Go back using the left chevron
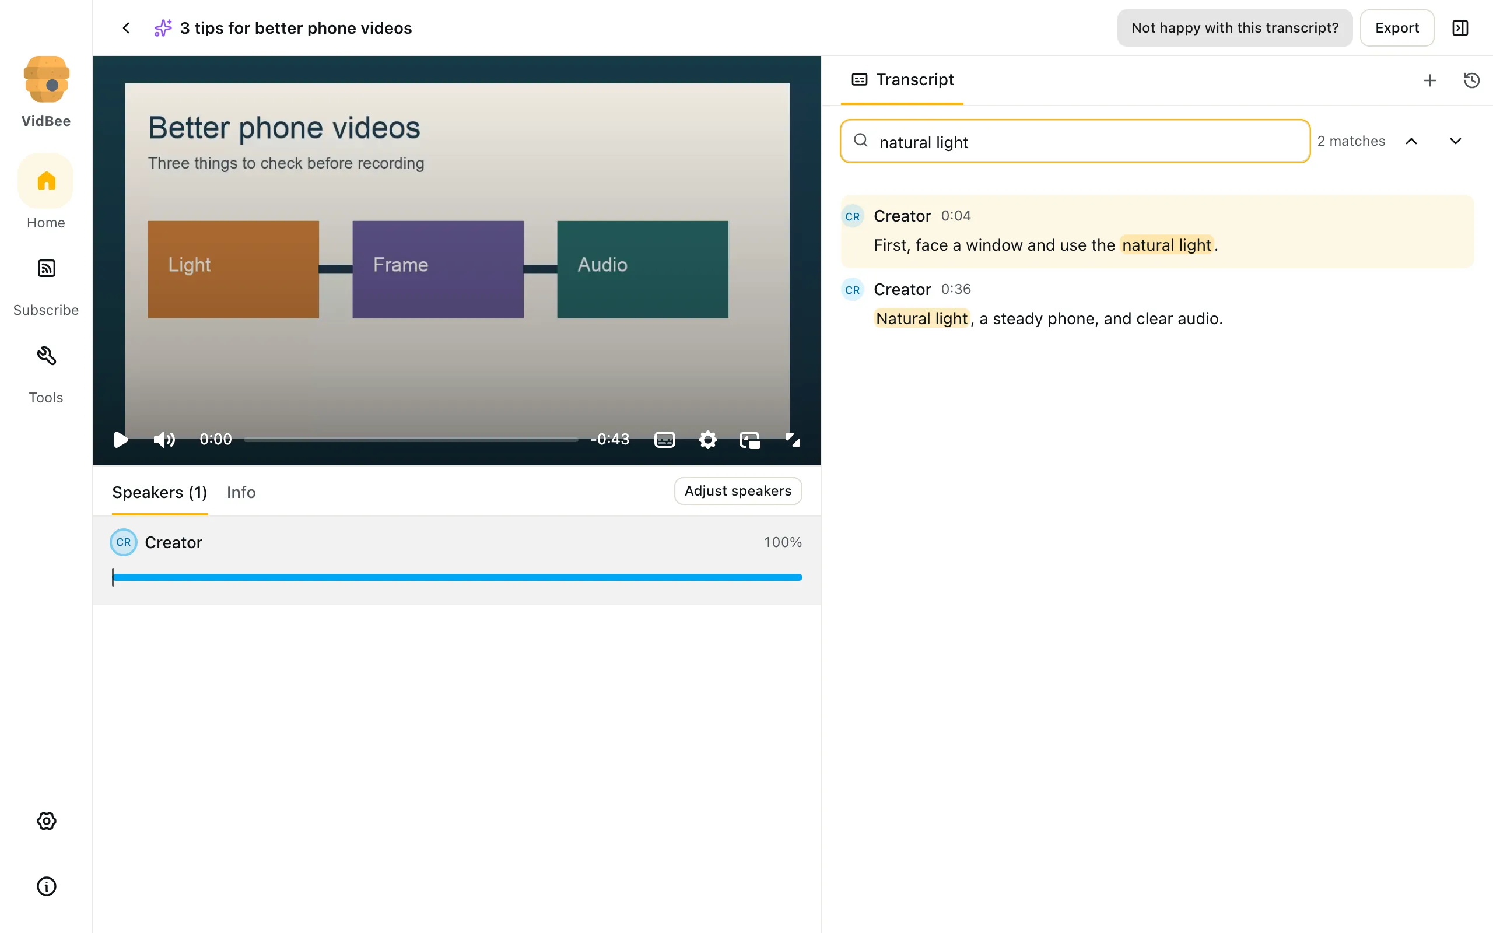Viewport: 1493px width, 933px height. (x=126, y=28)
